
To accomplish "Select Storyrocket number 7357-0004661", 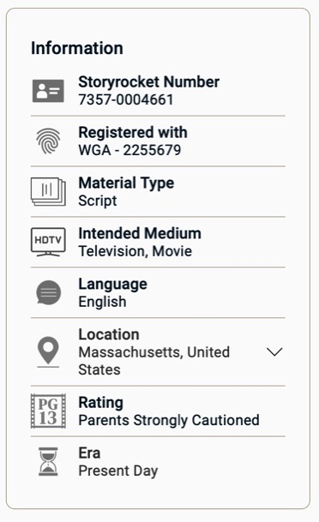I will (126, 99).
